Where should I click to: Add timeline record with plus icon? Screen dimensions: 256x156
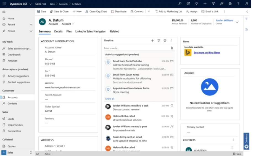tap(152, 41)
